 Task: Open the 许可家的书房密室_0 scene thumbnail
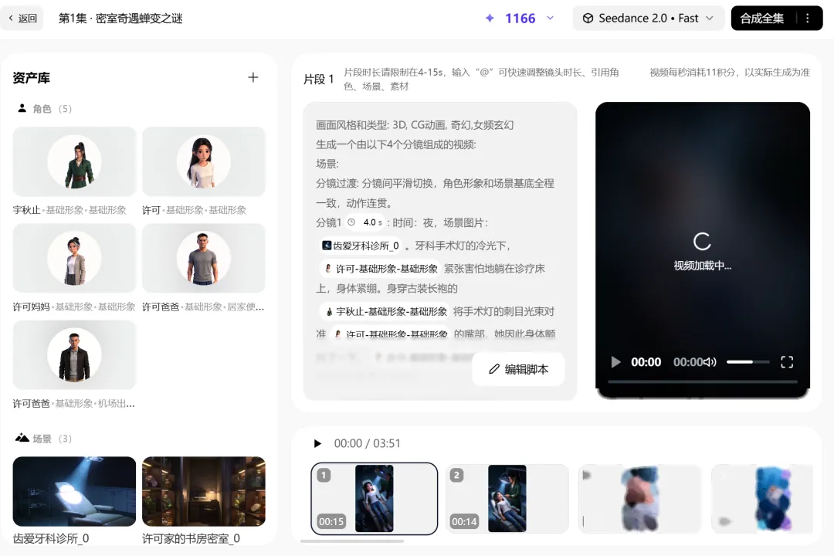tap(204, 491)
